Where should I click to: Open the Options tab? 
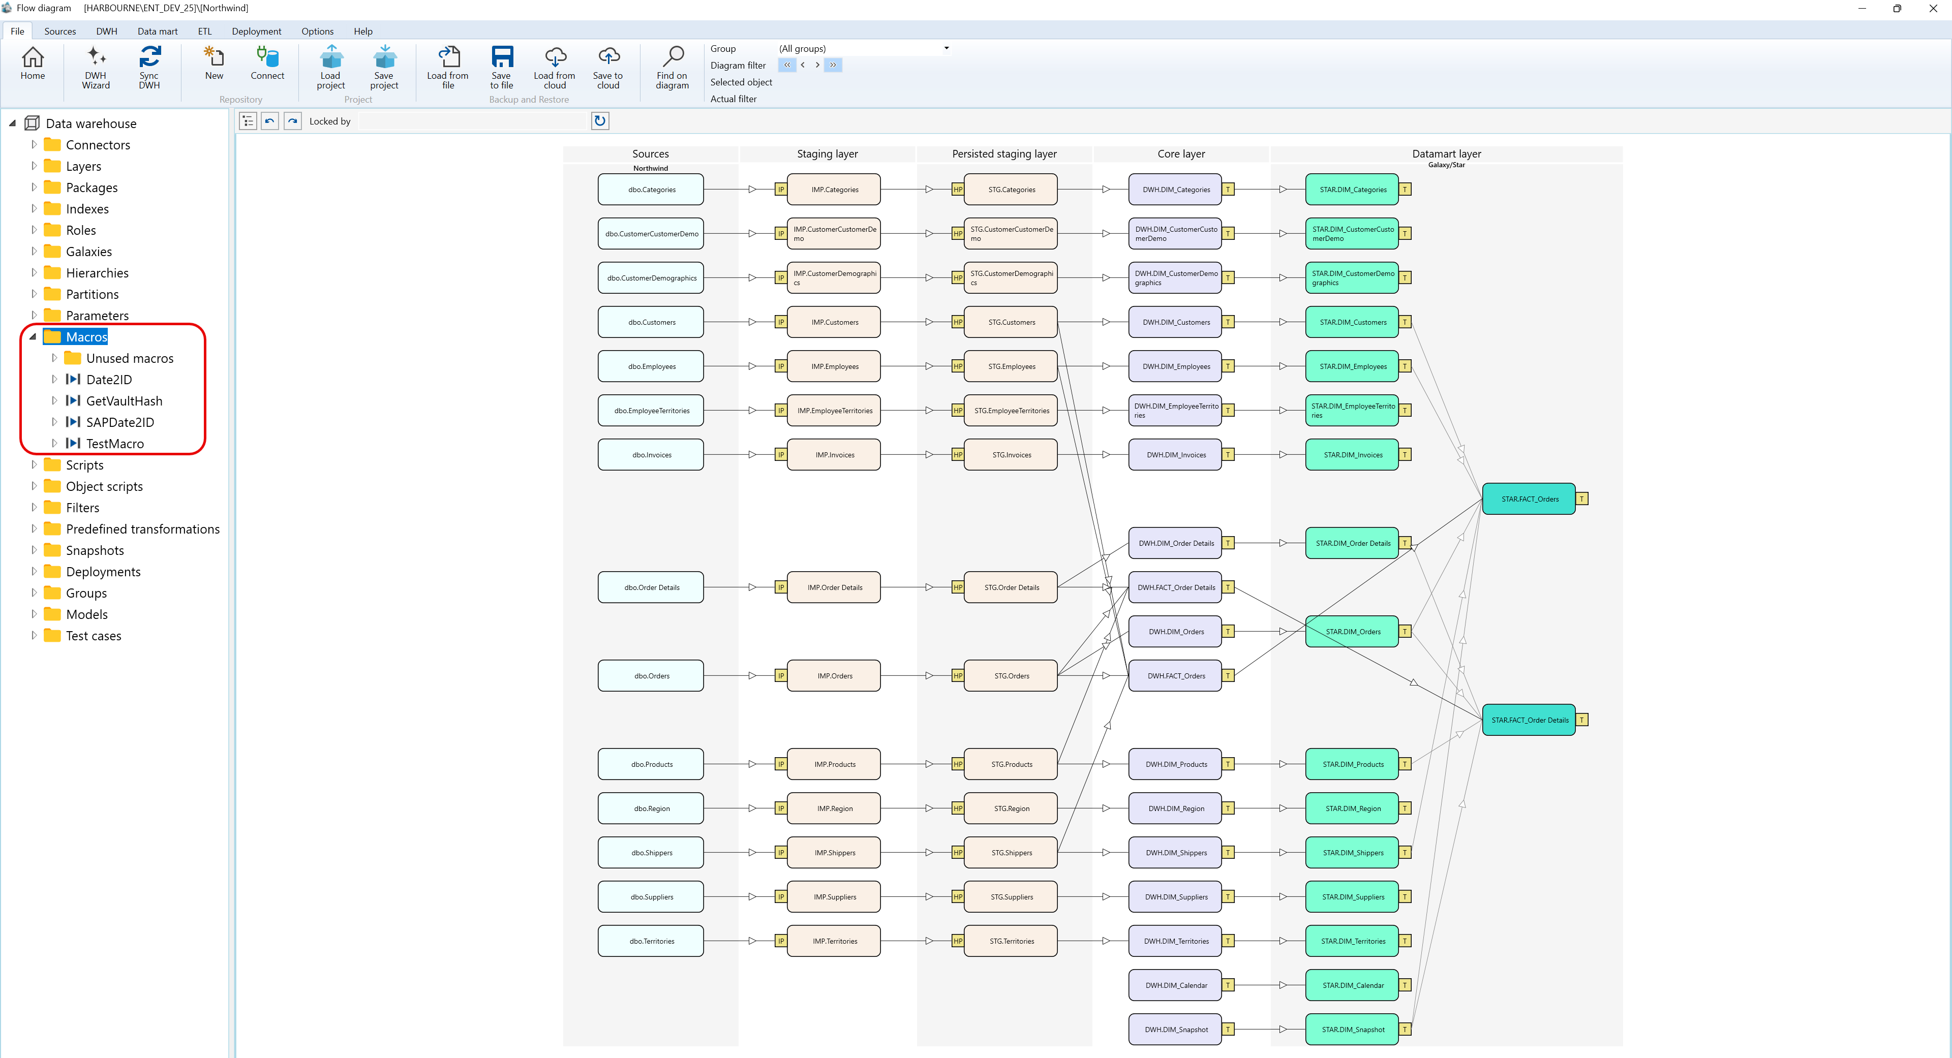tap(318, 31)
